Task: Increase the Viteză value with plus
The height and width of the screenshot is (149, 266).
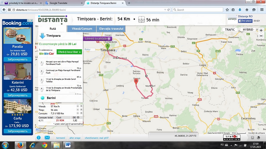Action: point(81,106)
